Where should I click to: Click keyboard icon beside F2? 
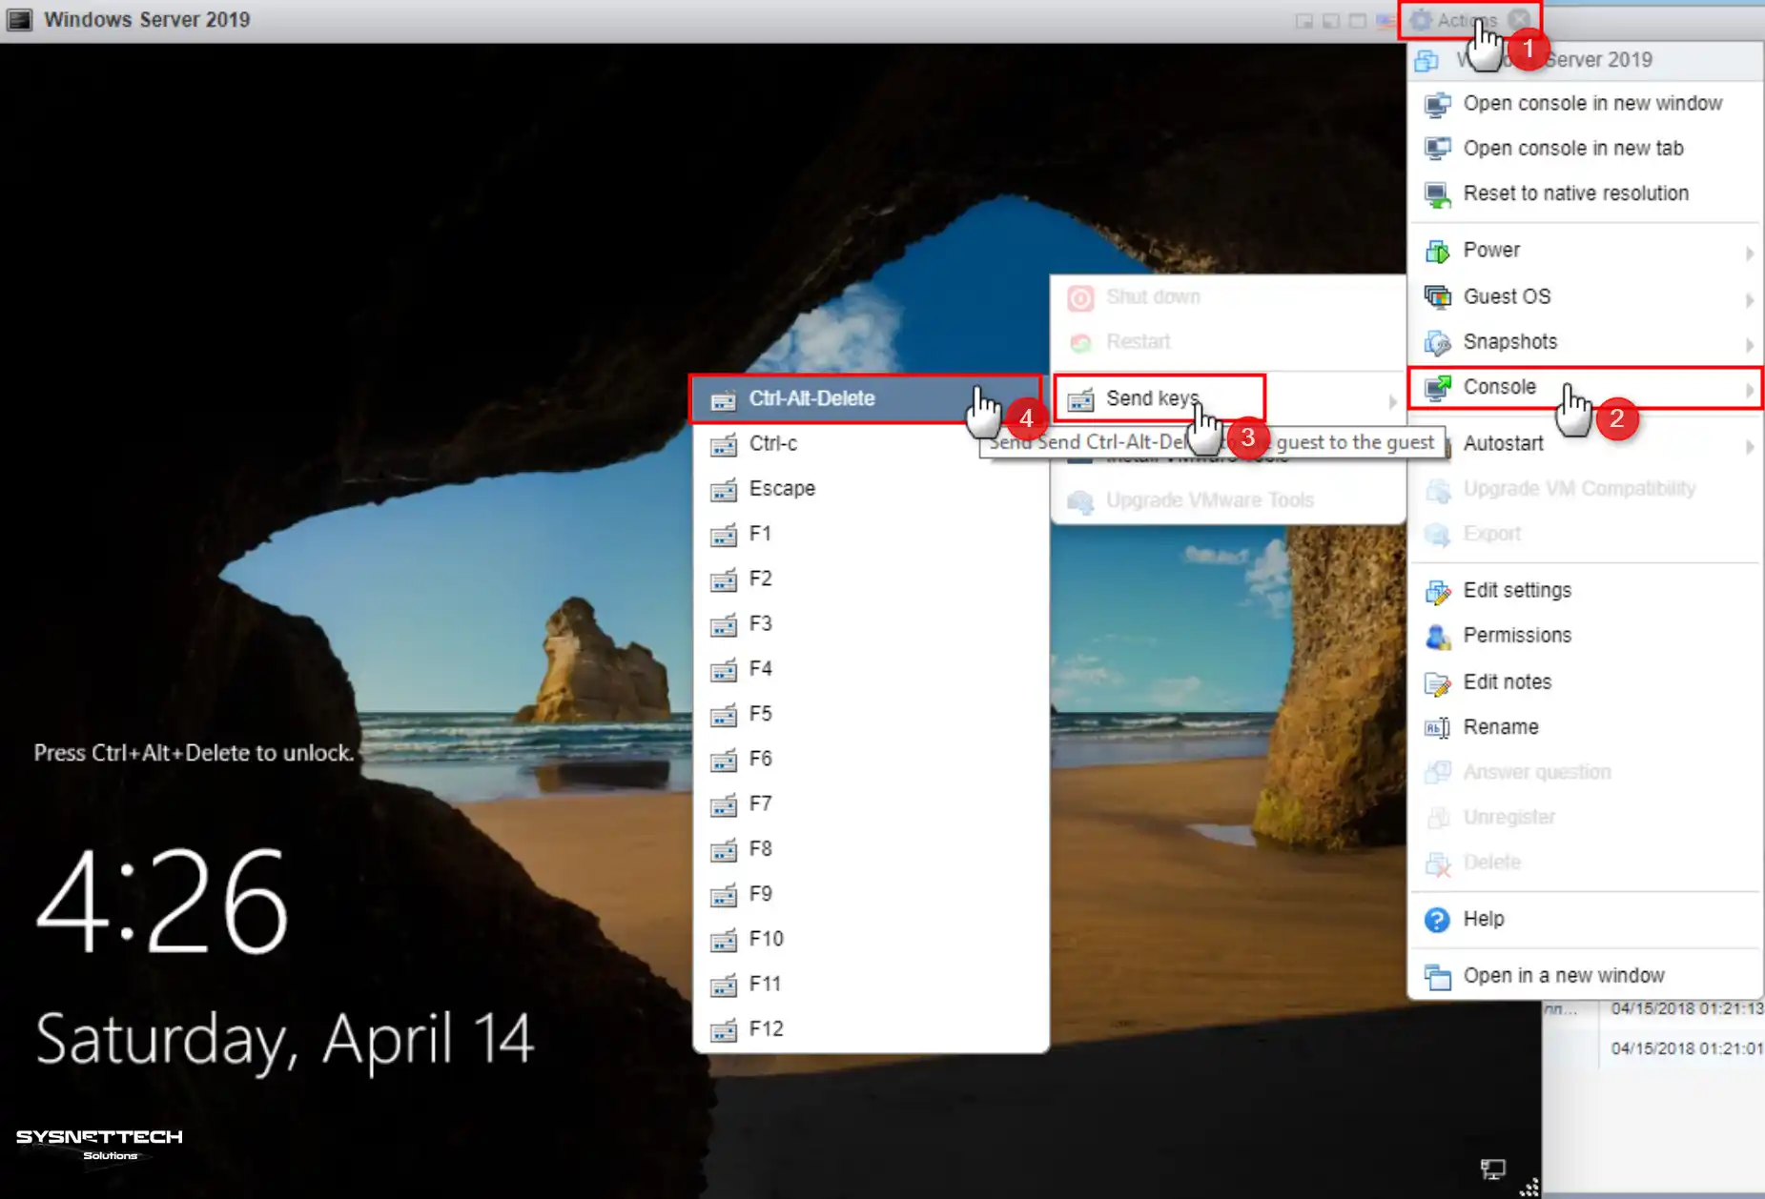tap(724, 579)
